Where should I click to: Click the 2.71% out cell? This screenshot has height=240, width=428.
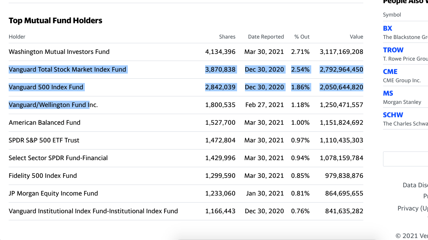pos(300,52)
